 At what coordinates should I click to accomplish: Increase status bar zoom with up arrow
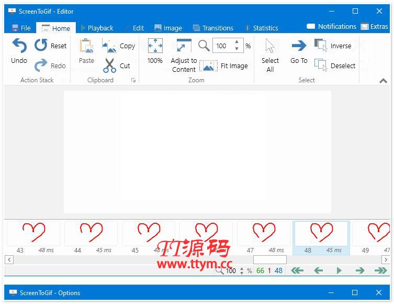click(x=242, y=268)
